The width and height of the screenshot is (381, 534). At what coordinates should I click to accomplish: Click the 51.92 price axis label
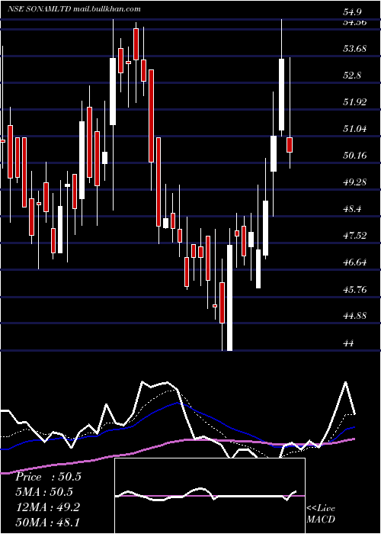tap(355, 101)
